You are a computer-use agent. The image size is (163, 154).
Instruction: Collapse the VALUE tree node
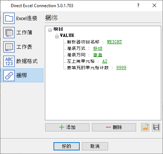(57, 37)
